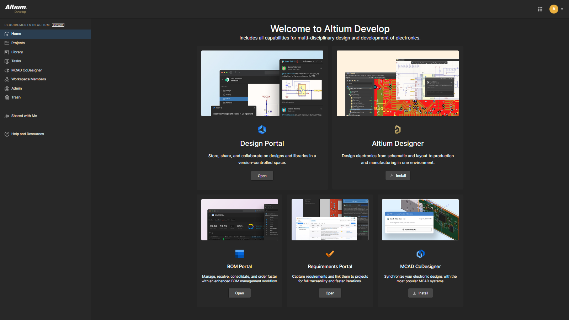Click the Library sidebar icon

[x=7, y=52]
